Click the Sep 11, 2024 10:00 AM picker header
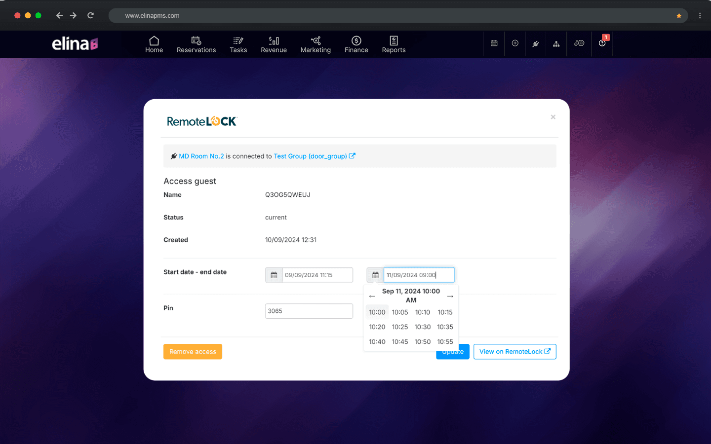 point(411,296)
